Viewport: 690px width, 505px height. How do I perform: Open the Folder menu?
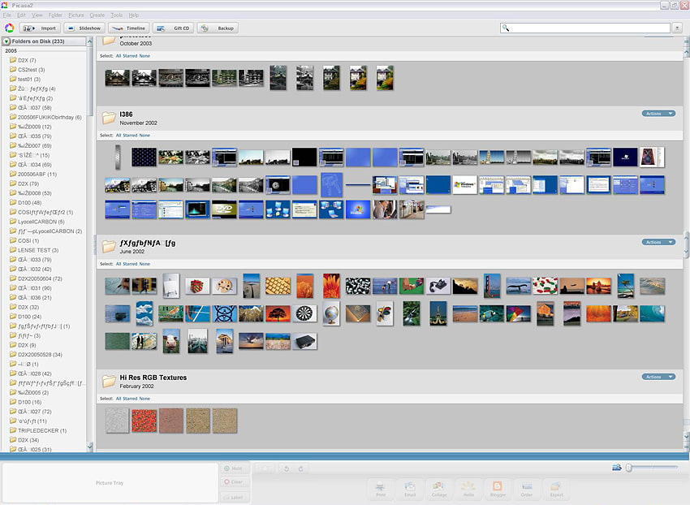tap(55, 15)
